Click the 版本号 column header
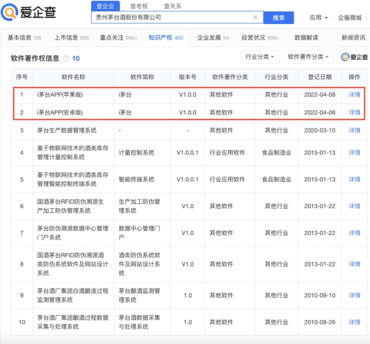 tap(187, 77)
